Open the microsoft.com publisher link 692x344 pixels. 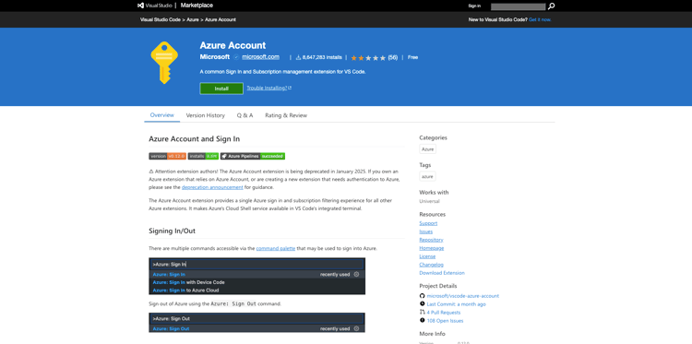point(260,57)
